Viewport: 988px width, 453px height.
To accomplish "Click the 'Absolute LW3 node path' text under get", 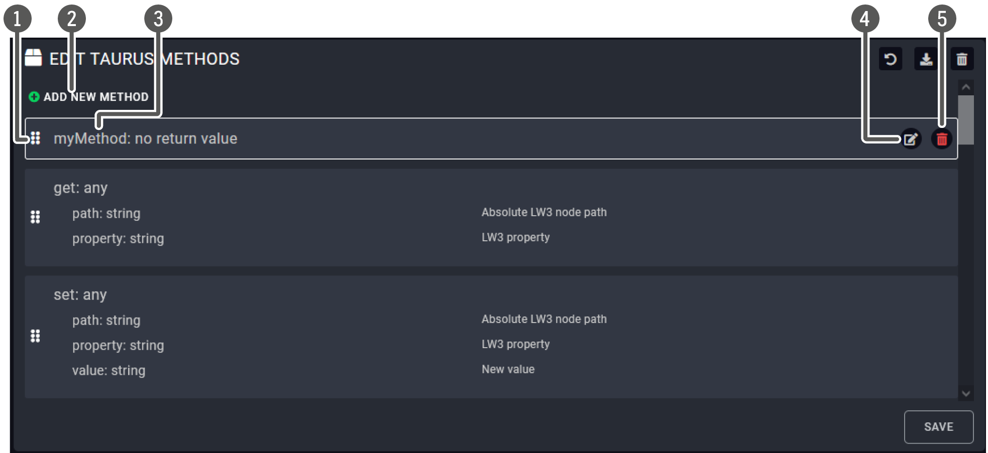I will [544, 212].
